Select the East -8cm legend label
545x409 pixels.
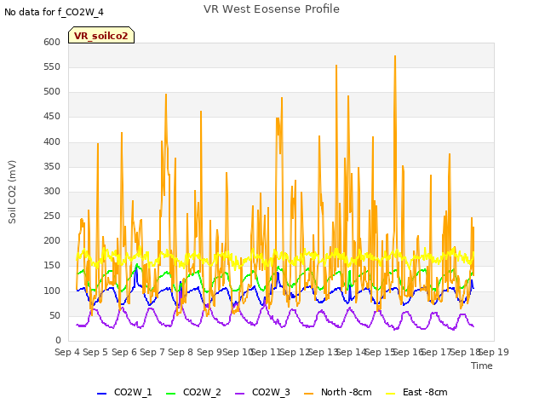425,392
